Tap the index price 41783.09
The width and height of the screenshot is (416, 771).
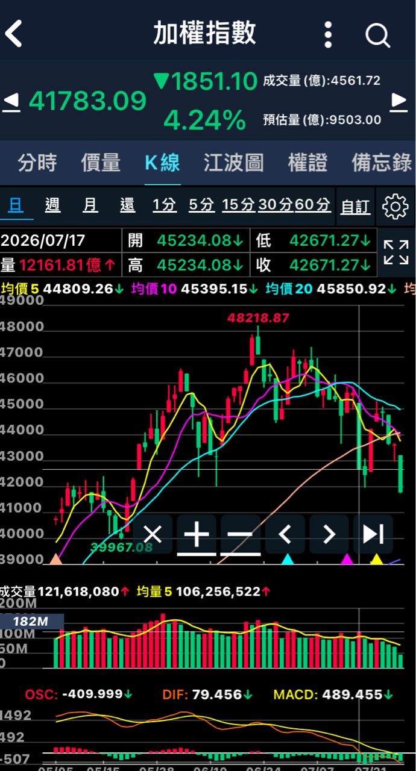(x=87, y=101)
